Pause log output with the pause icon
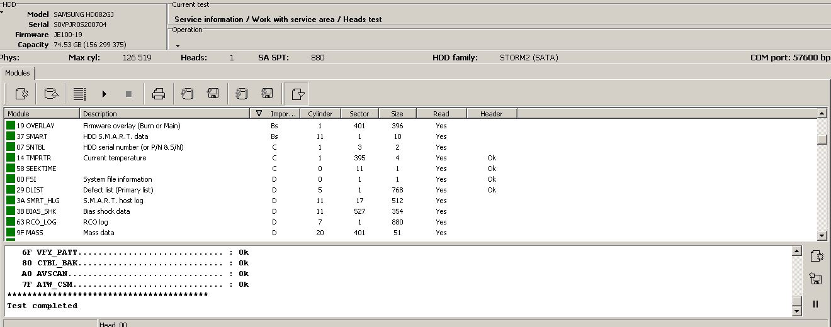This screenshot has width=831, height=327. tap(816, 304)
